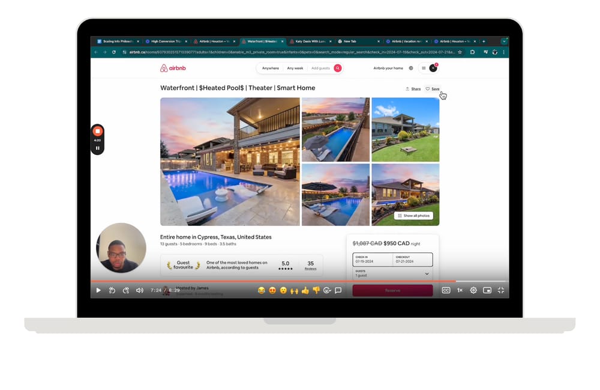Click the airbnb.ca address bar
Viewport: 600px width, 390px height.
click(x=293, y=52)
